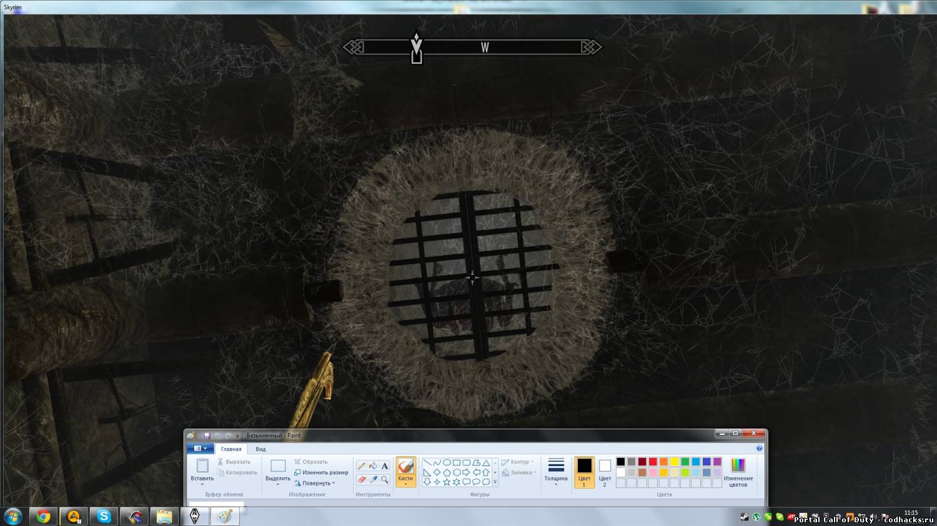The height and width of the screenshot is (526, 937).
Task: Click the Обрезать crop button
Action: coord(311,462)
